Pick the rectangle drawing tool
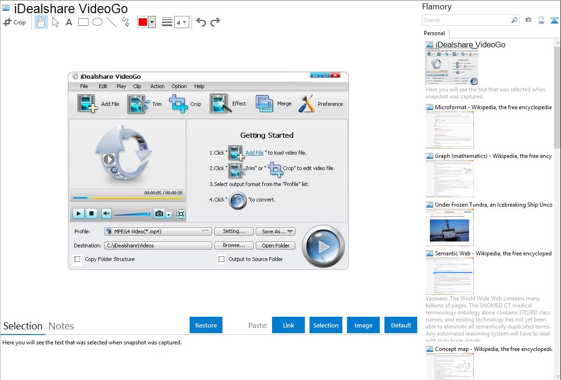Viewport: 561px width, 380px height. coord(83,22)
